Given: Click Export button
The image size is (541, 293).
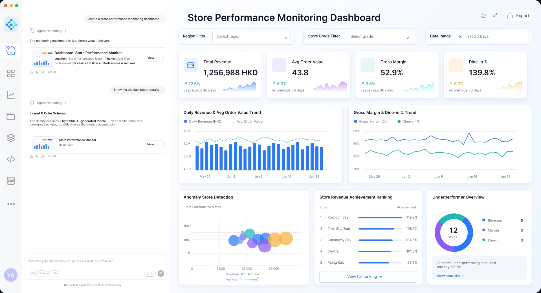Looking at the screenshot, I should point(518,16).
